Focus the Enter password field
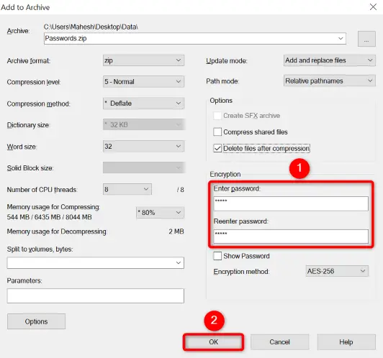 [291, 203]
